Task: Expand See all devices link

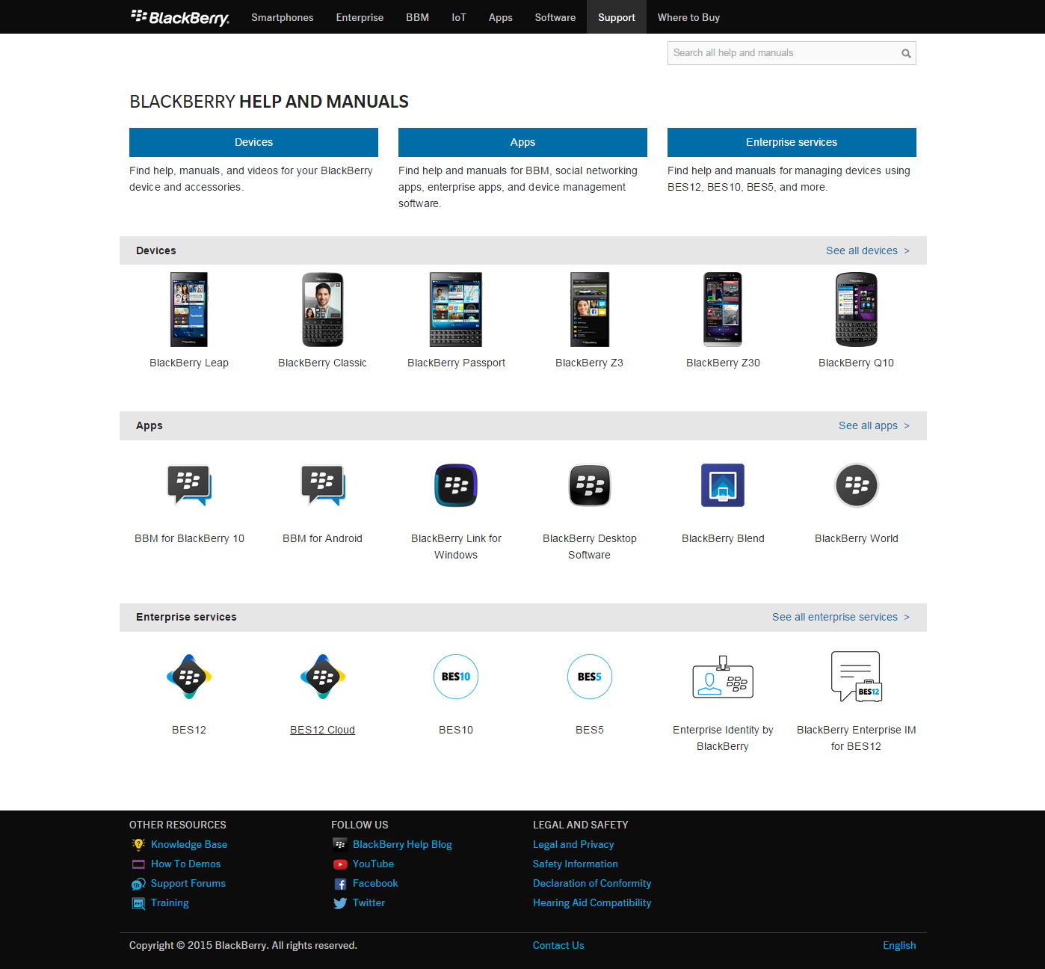Action: 867,250
